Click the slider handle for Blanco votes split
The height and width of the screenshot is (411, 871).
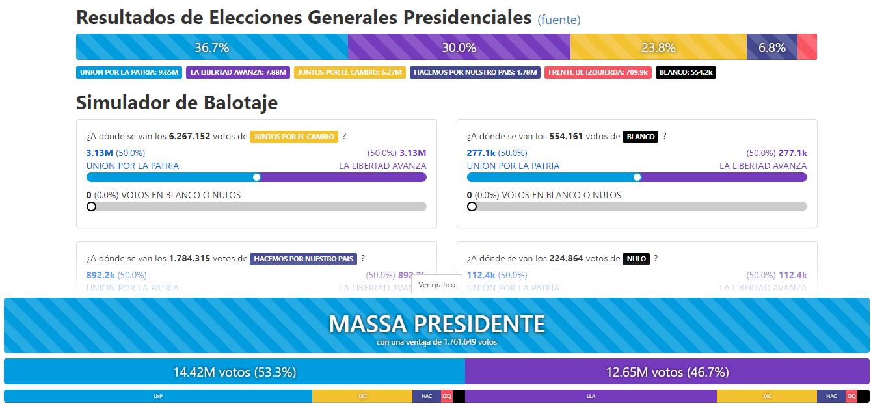pos(637,177)
